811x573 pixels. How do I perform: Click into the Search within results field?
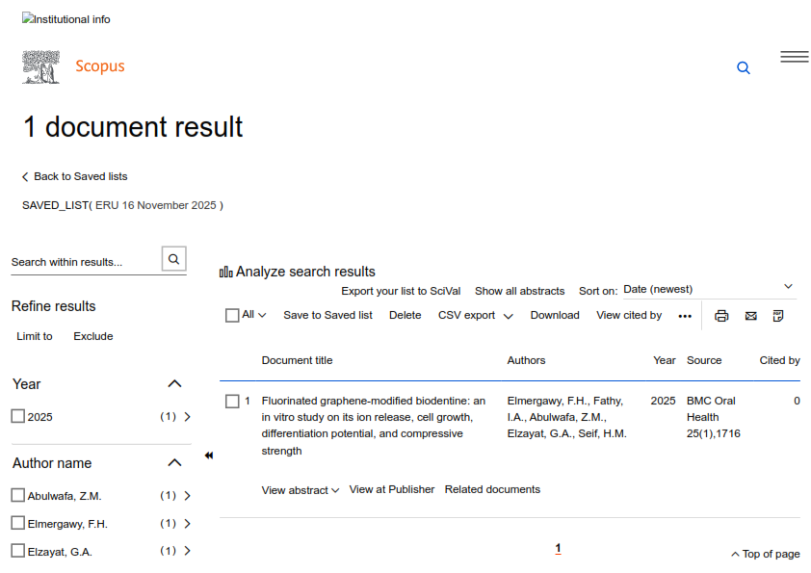[83, 262]
